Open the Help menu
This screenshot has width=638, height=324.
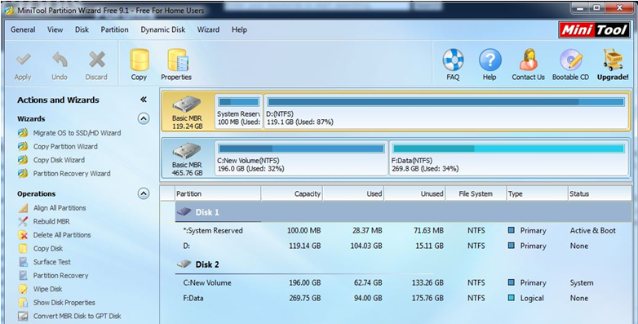pos(239,29)
